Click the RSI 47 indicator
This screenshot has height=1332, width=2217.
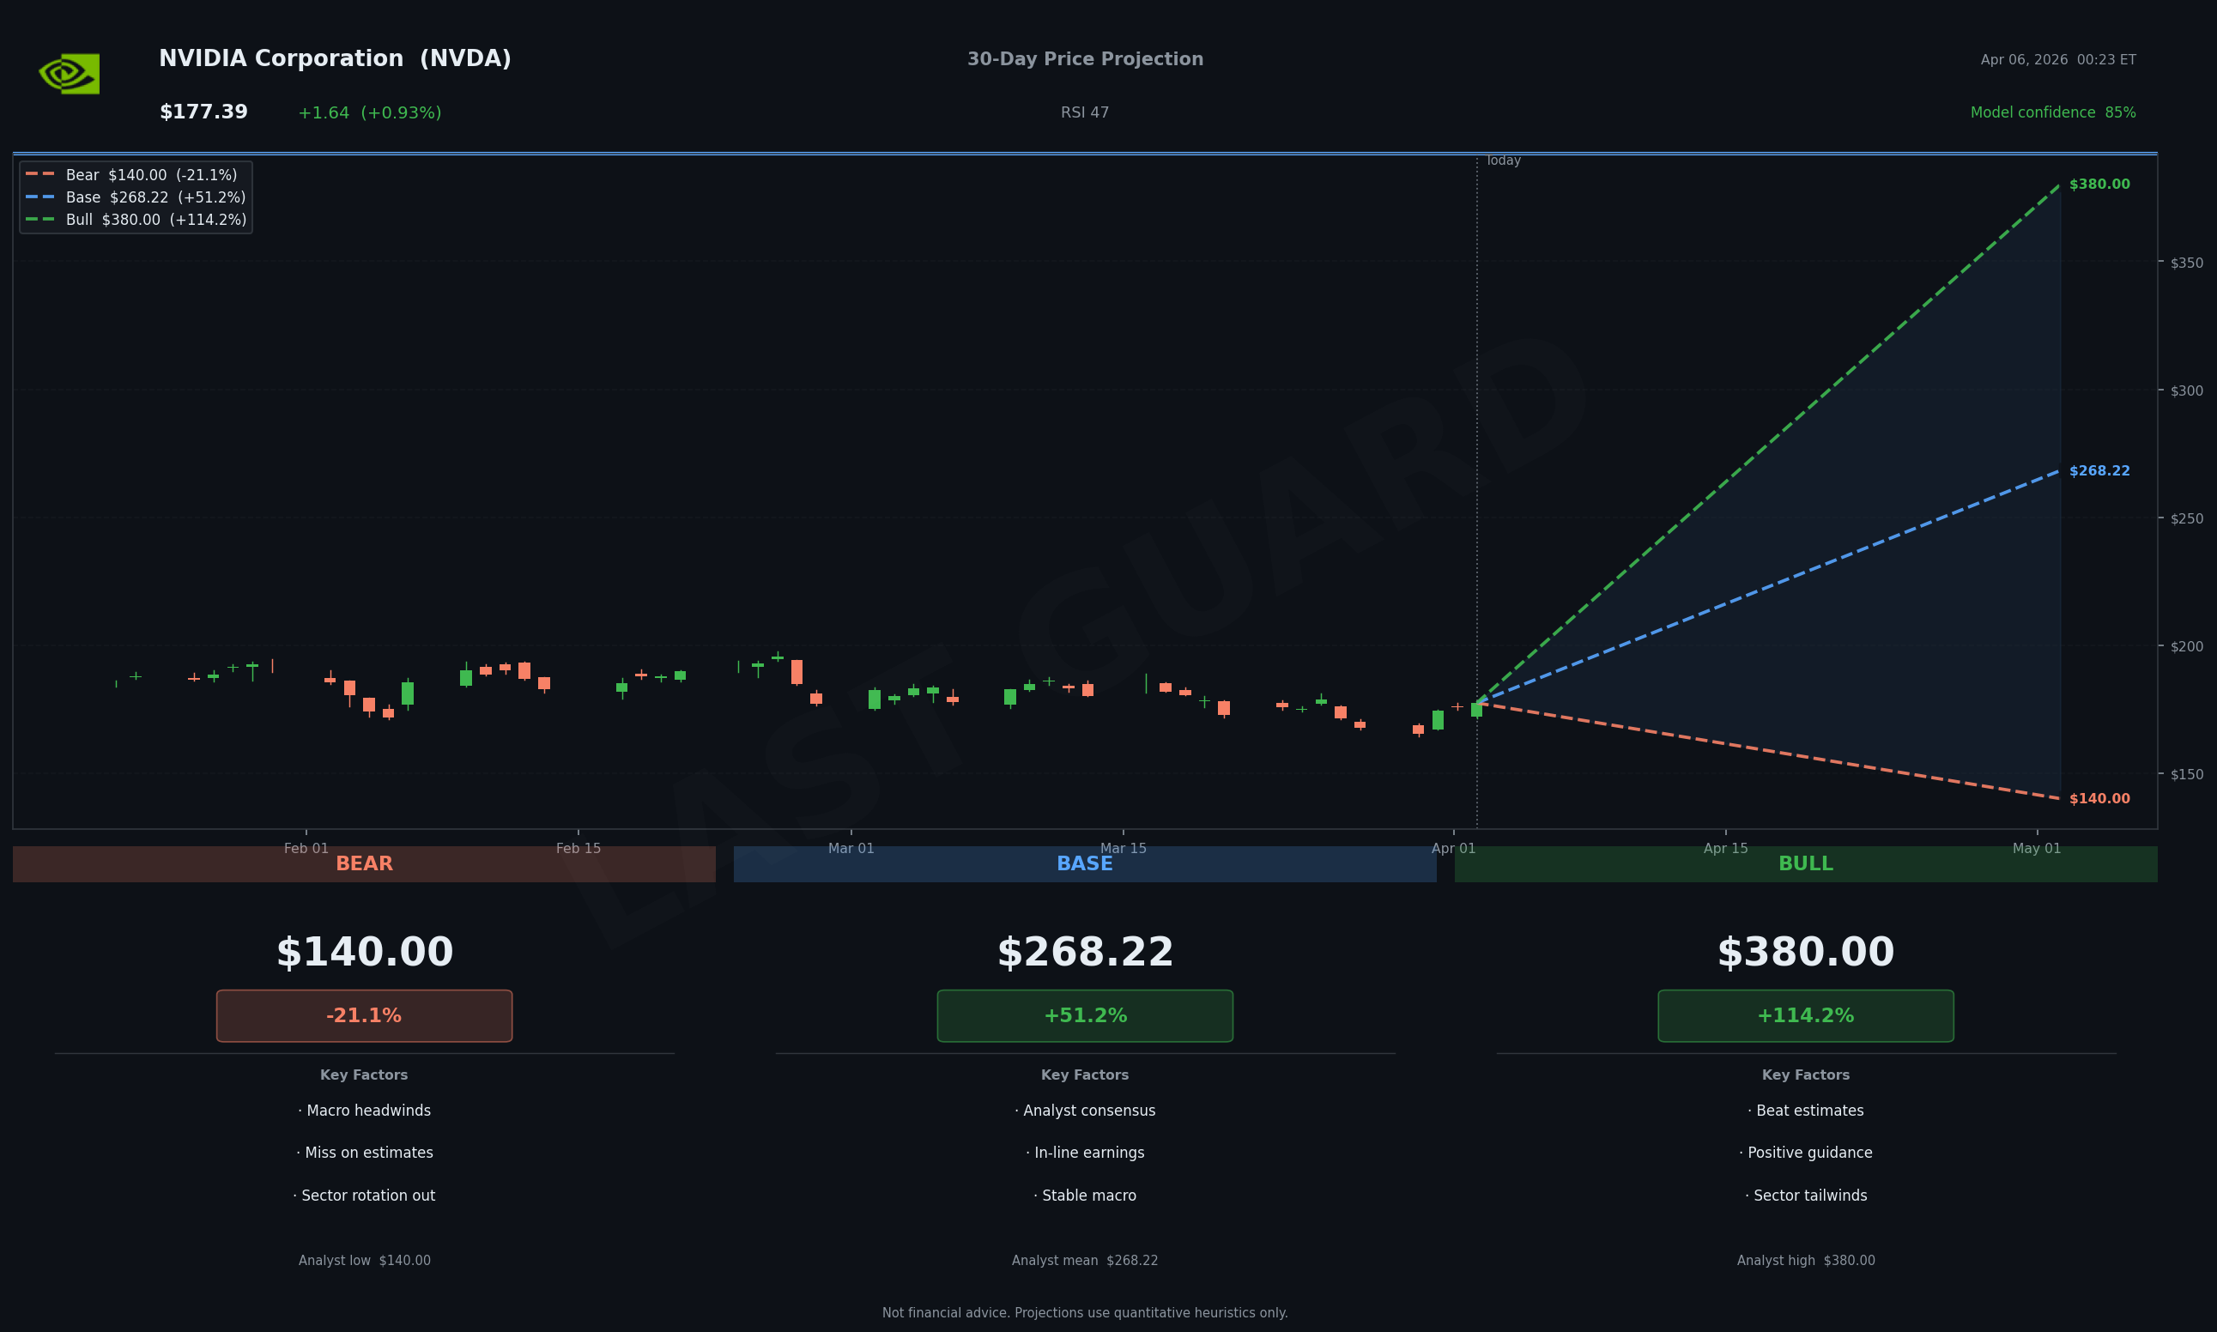pos(1084,113)
